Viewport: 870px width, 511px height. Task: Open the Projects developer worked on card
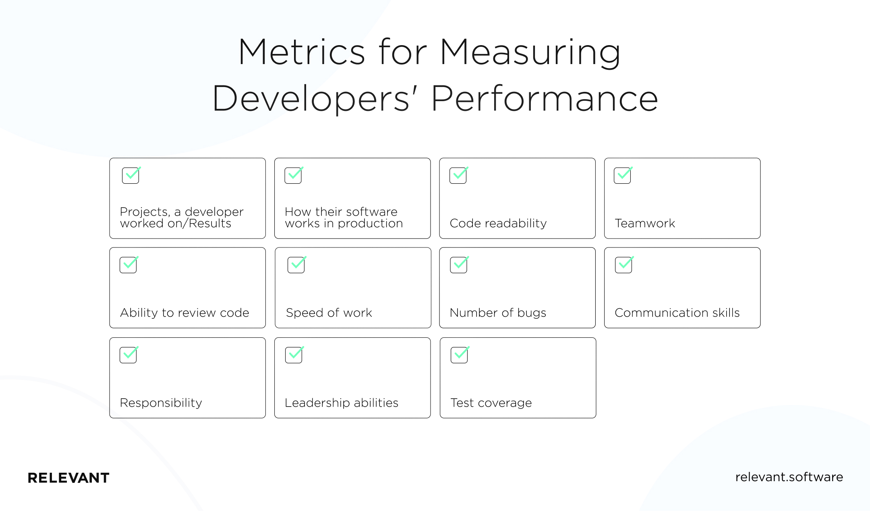click(x=186, y=199)
